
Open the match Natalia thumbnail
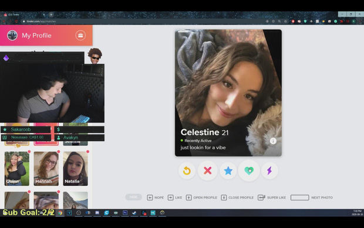76,169
